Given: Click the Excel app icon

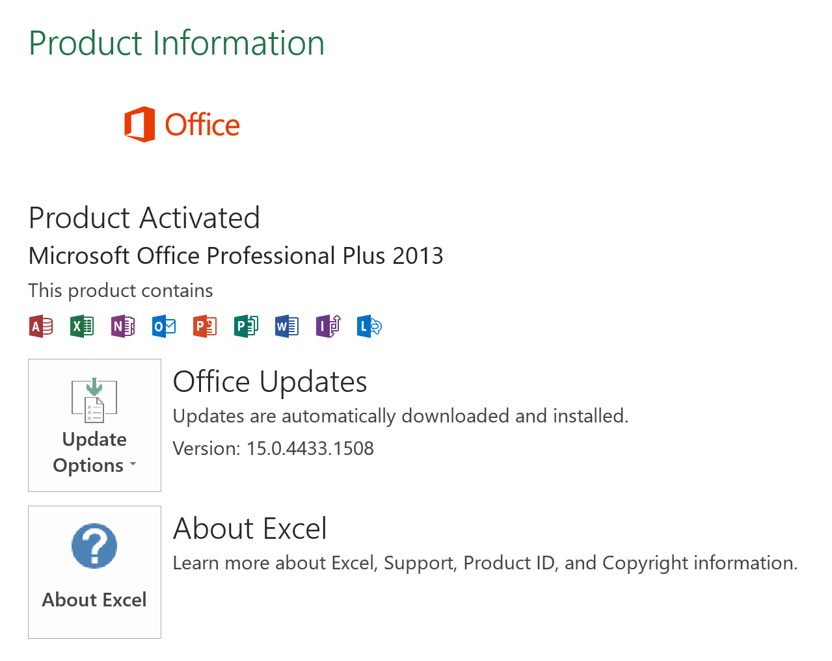Looking at the screenshot, I should tap(82, 326).
